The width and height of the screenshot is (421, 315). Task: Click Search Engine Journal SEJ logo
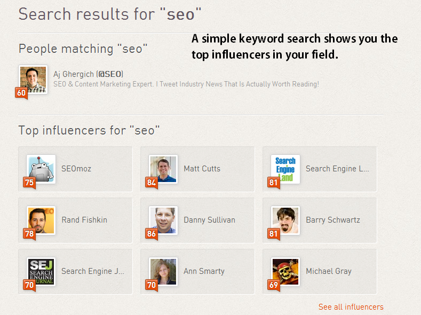pos(42,271)
